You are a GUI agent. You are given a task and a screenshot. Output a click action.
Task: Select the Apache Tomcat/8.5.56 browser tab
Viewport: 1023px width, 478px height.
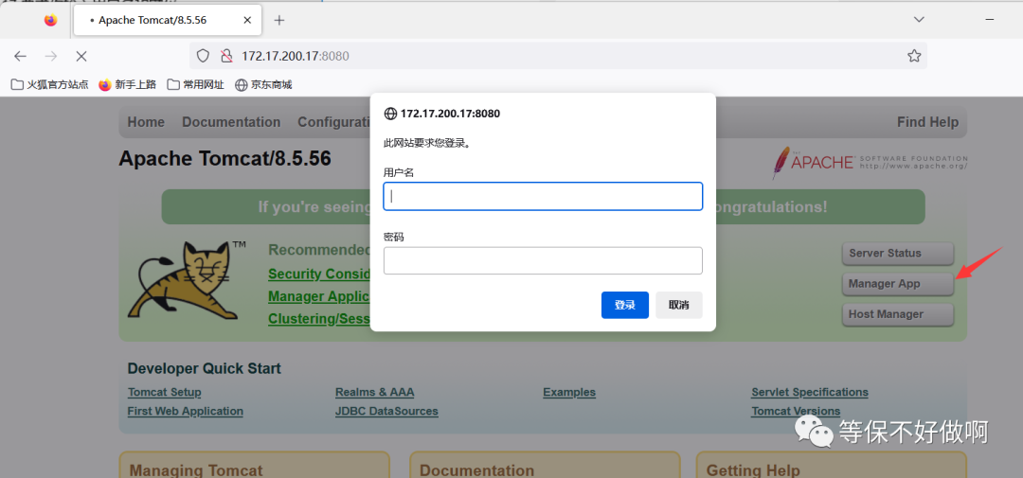point(168,20)
